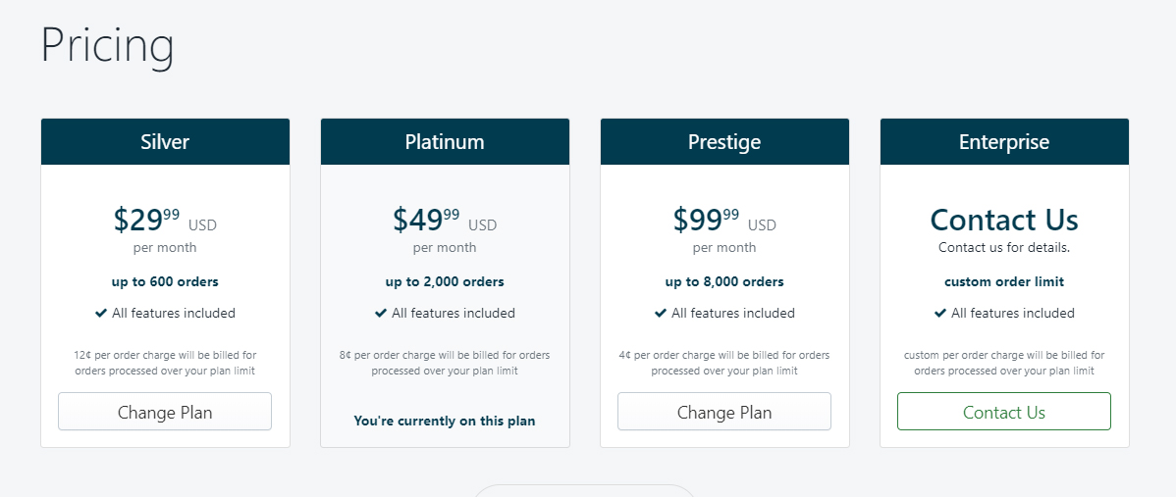This screenshot has width=1176, height=497.
Task: Click the $29.99 Silver price
Action: tap(147, 220)
